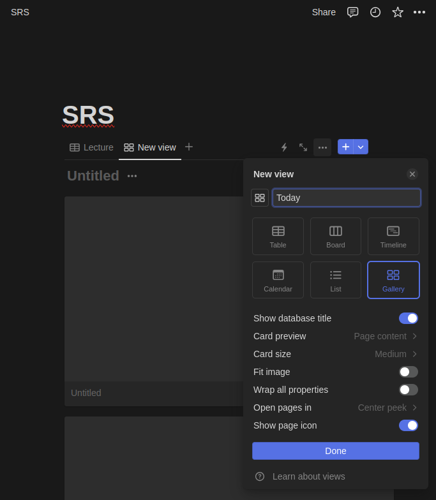Select the Board view layout
This screenshot has height=500, width=436.
pyautogui.click(x=336, y=236)
